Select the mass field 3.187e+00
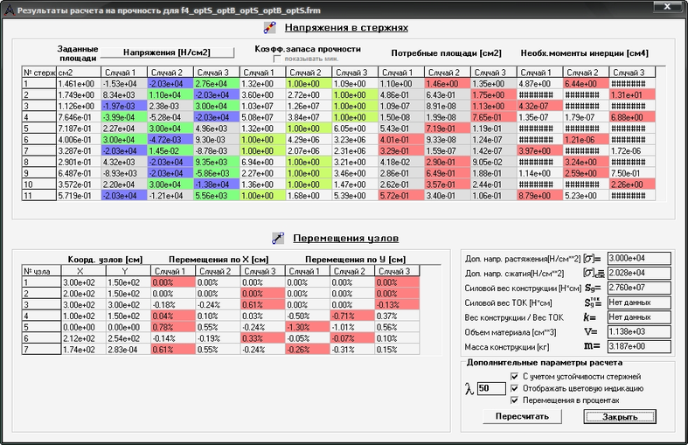 coord(639,347)
